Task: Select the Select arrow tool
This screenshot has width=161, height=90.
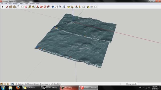Action: tap(3, 7)
